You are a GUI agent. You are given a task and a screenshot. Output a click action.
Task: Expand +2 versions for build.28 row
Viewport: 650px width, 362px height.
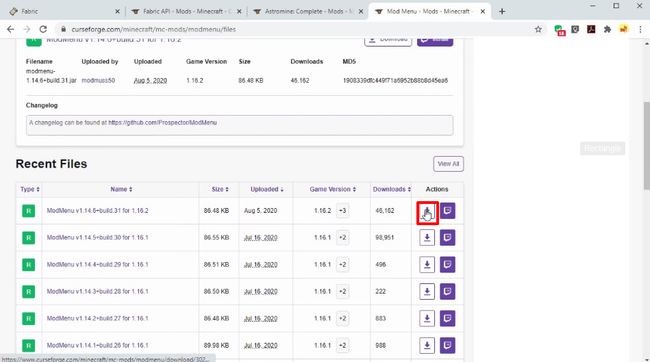click(342, 292)
